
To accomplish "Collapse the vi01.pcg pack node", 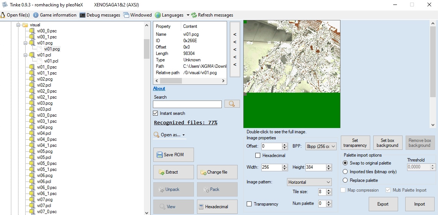I will [26, 43].
